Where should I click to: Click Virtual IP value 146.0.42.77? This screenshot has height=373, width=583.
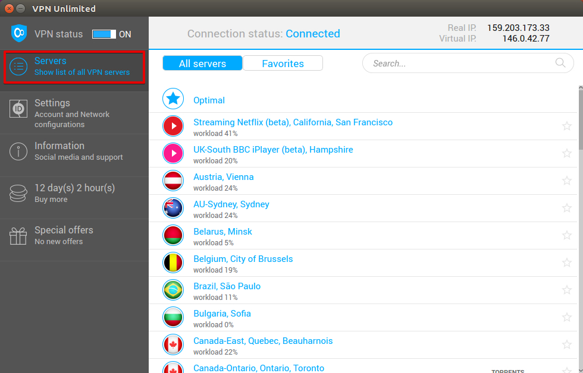coord(526,39)
